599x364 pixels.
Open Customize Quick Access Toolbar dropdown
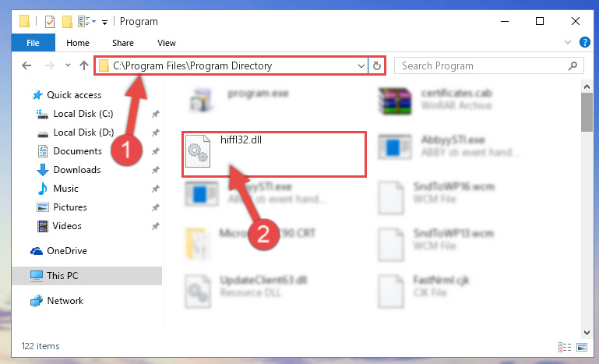tap(104, 22)
